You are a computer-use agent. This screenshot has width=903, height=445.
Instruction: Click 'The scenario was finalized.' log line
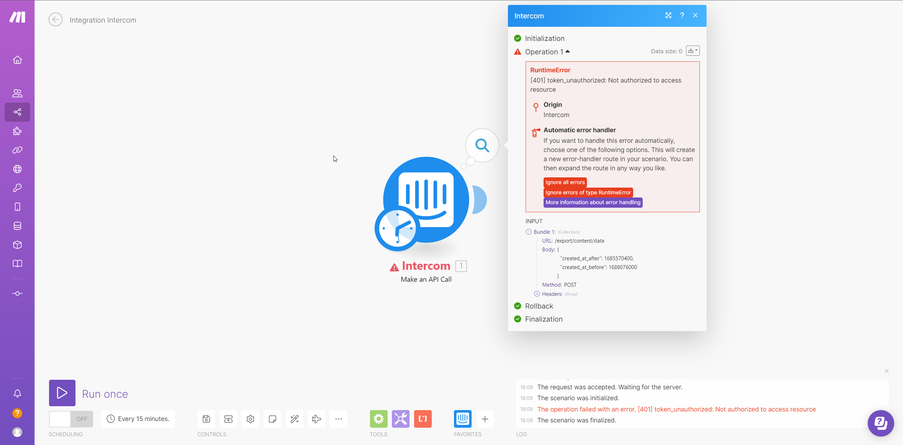pyautogui.click(x=576, y=420)
